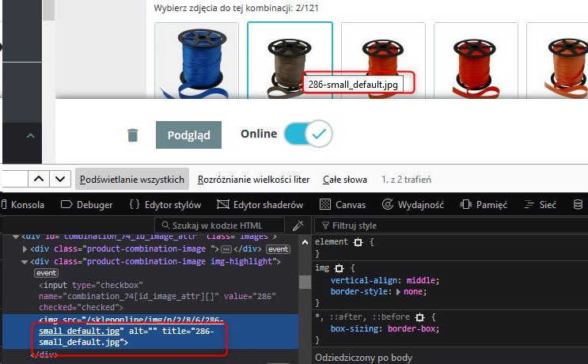Click the Podgląd preview button
The width and height of the screenshot is (588, 364).
coord(188,135)
